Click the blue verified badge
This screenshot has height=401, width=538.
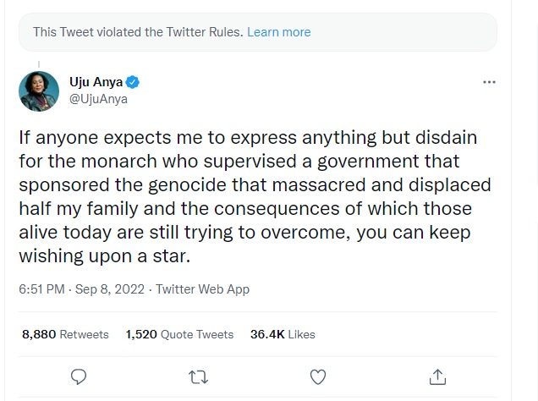coord(134,82)
